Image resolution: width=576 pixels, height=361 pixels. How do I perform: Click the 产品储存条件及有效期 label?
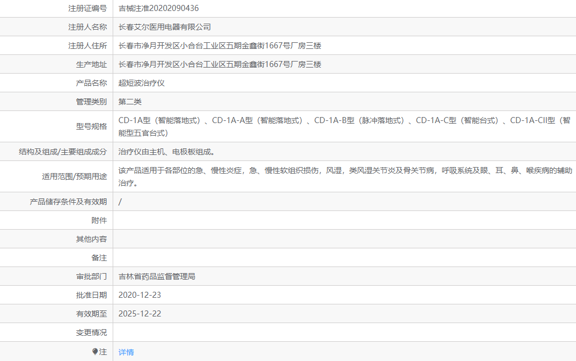(68, 202)
